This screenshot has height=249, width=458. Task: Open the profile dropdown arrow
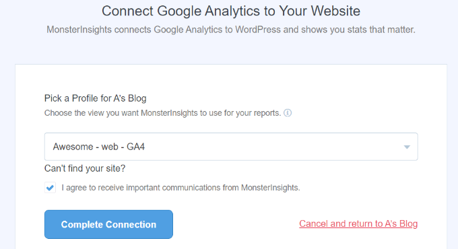click(x=407, y=147)
